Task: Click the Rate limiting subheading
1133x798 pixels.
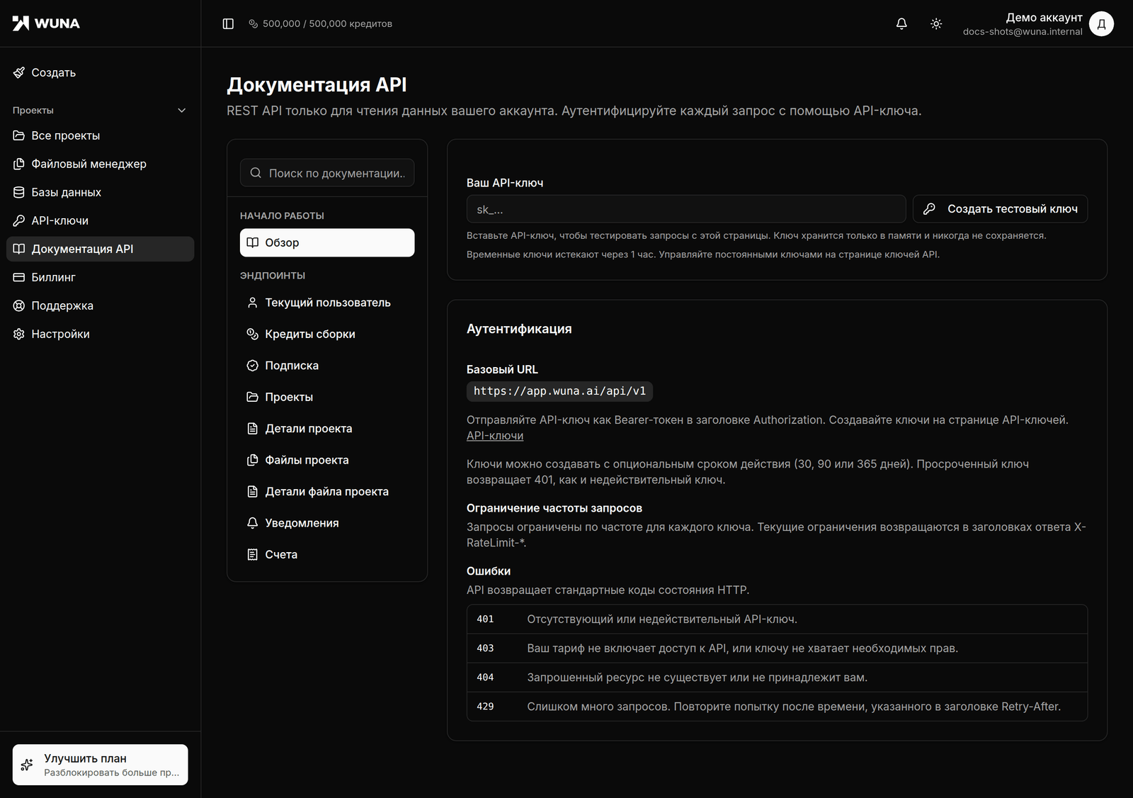Action: point(554,508)
